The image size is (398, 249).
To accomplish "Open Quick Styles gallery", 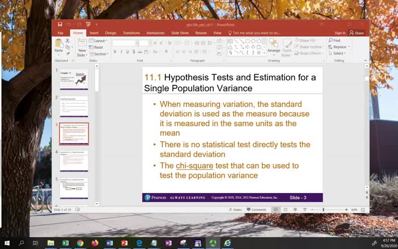I will (x=287, y=48).
